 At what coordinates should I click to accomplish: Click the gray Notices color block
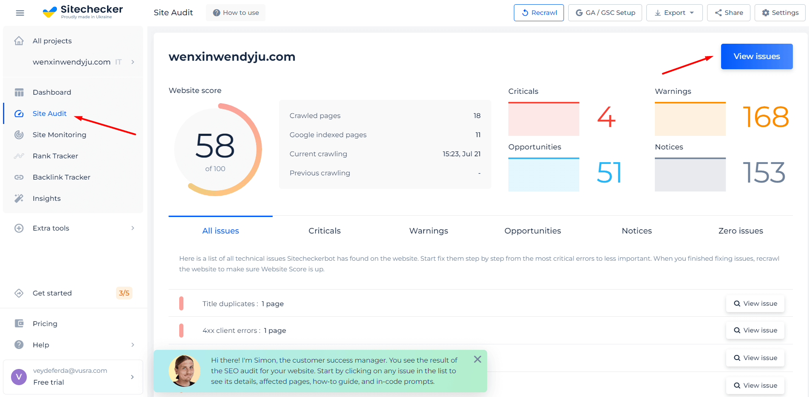pos(690,175)
